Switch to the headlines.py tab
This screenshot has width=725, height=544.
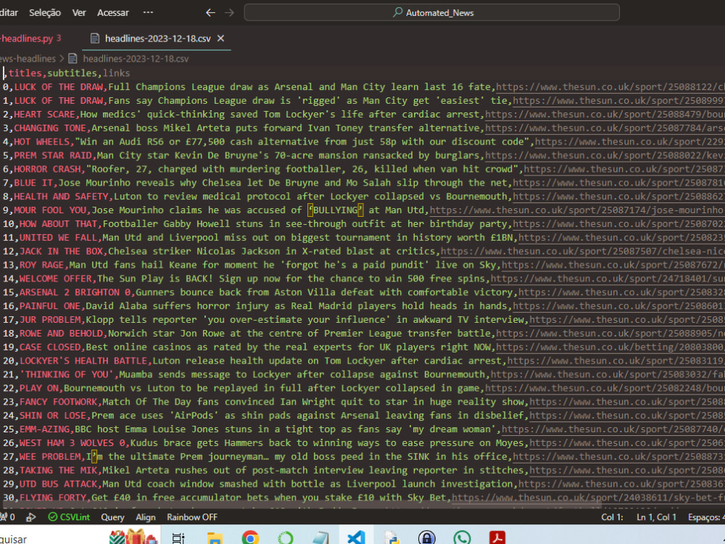click(x=31, y=38)
